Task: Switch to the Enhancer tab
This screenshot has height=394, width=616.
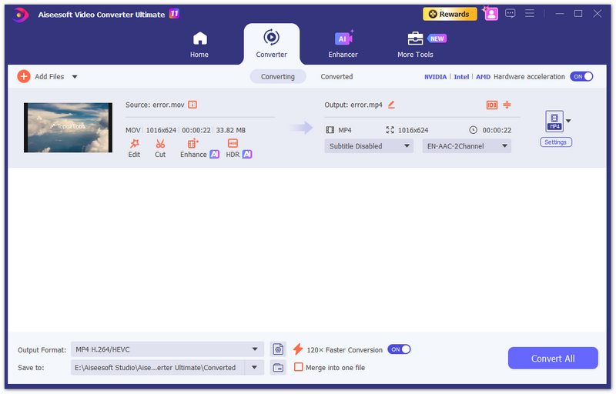Action: pos(343,44)
